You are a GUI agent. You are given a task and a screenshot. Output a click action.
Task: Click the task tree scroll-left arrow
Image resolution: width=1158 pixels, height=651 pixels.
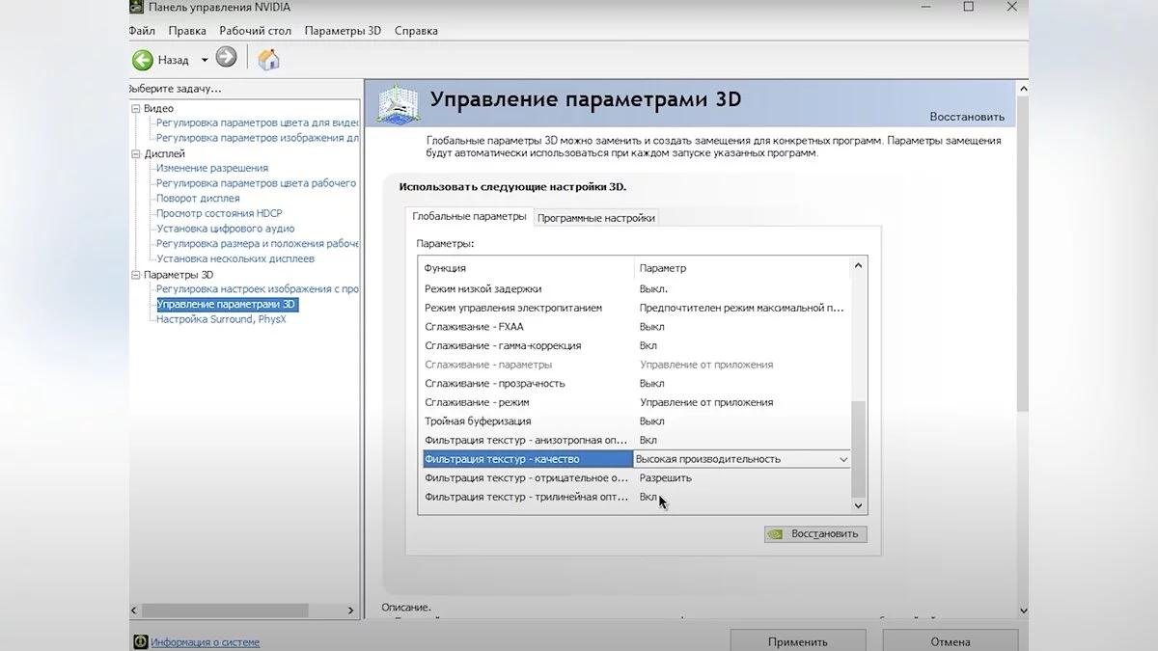point(136,610)
